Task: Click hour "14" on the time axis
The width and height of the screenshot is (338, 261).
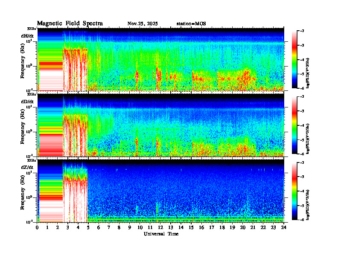Action: click(181, 227)
